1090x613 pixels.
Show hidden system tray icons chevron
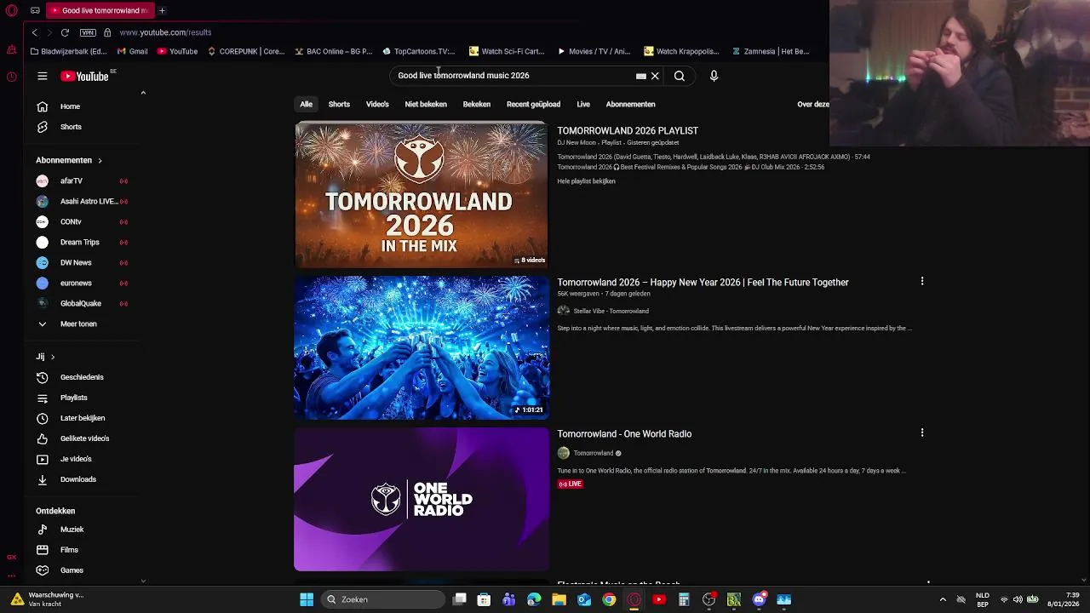943,599
